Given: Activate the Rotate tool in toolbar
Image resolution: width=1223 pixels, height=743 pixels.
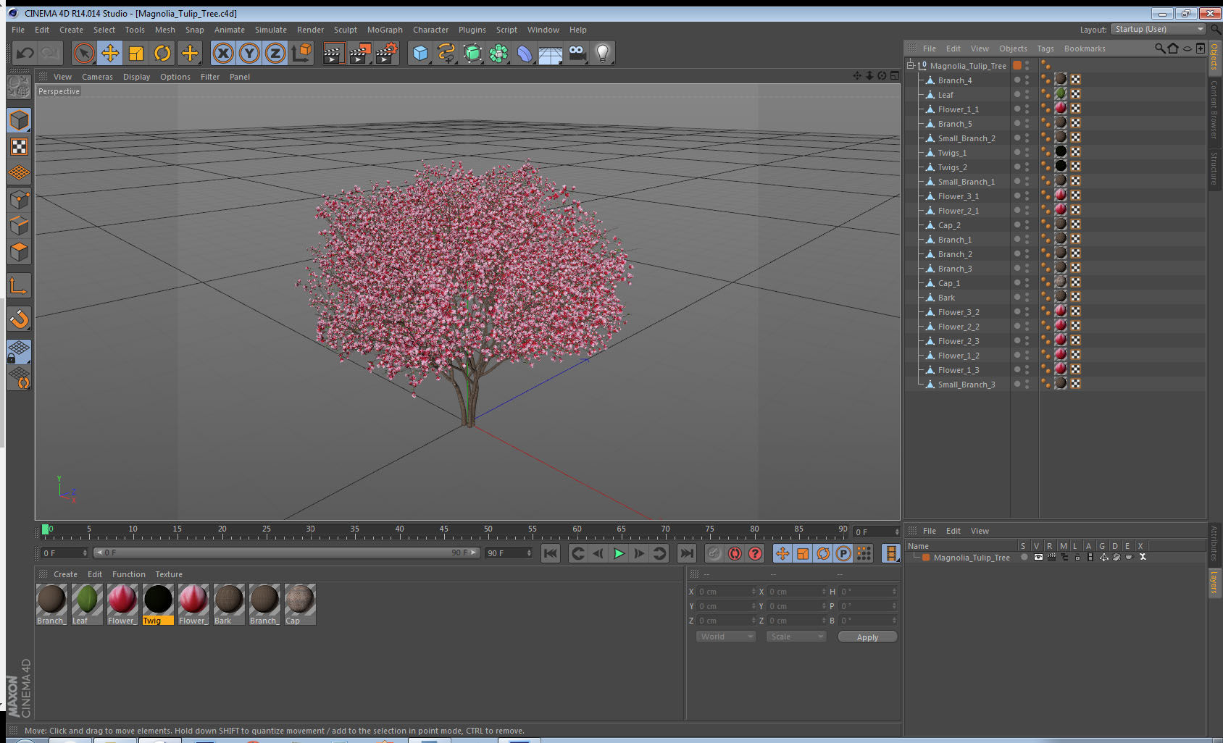Looking at the screenshot, I should 163,53.
